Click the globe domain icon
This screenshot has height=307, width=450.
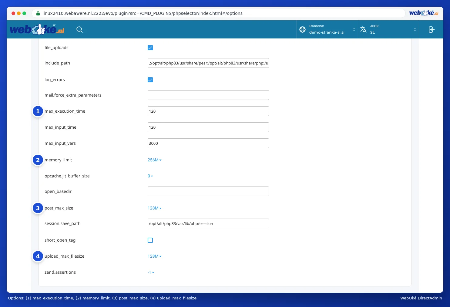click(x=302, y=29)
